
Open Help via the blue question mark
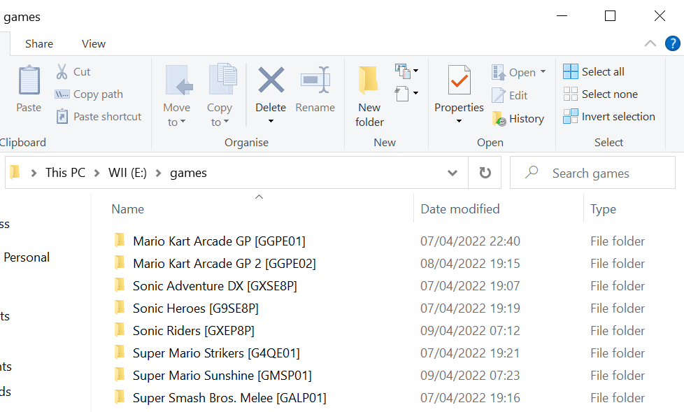tap(672, 43)
